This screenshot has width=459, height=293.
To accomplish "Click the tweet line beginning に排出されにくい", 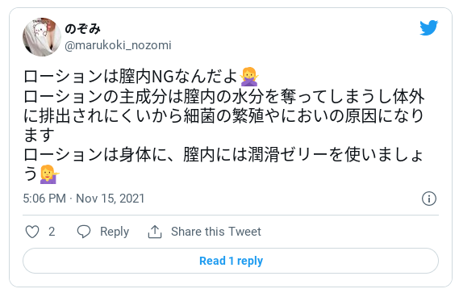I will [x=224, y=115].
